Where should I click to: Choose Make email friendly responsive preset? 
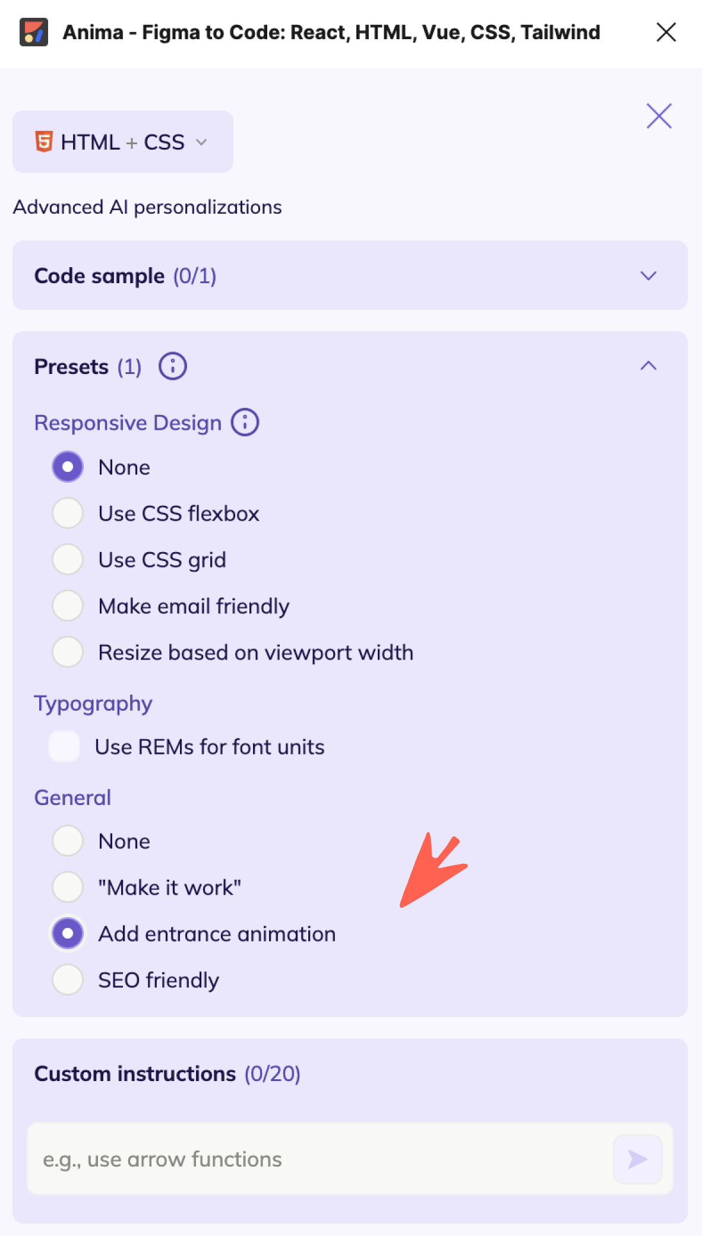67,606
